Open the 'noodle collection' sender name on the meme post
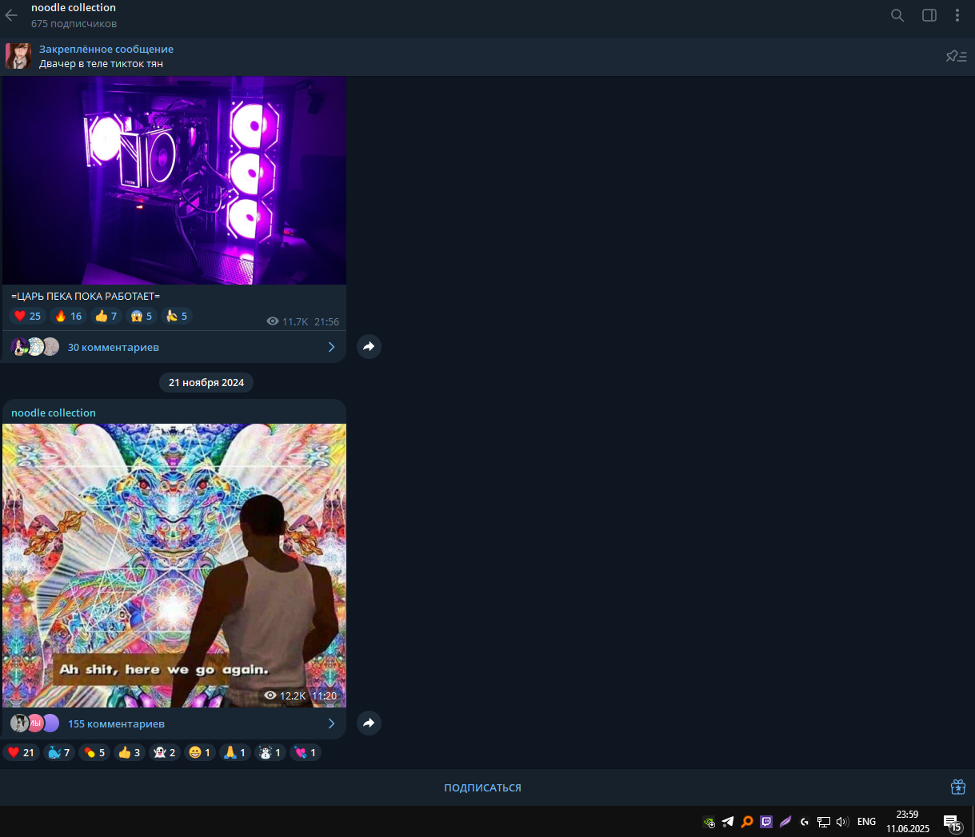This screenshot has height=837, width=975. point(54,413)
